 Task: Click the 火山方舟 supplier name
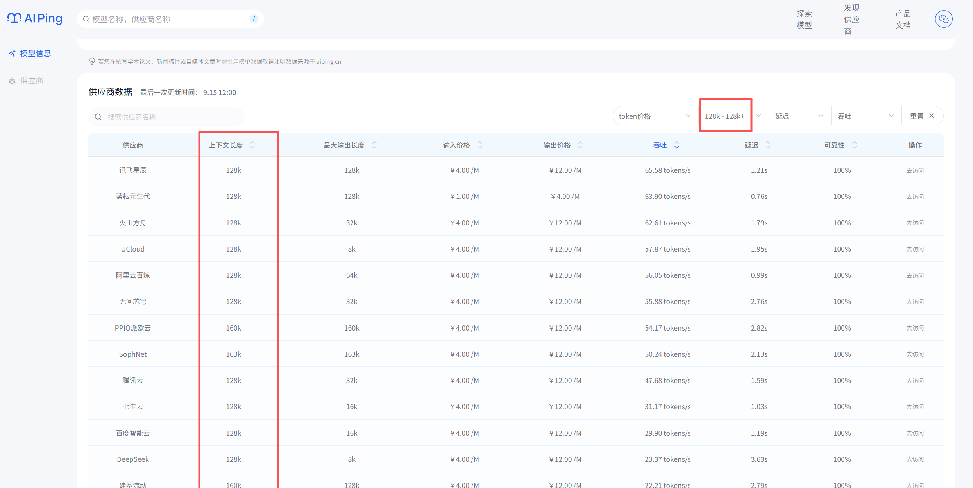133,223
